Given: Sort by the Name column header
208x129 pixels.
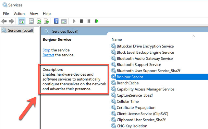Looking at the screenshot, I should [117, 39].
